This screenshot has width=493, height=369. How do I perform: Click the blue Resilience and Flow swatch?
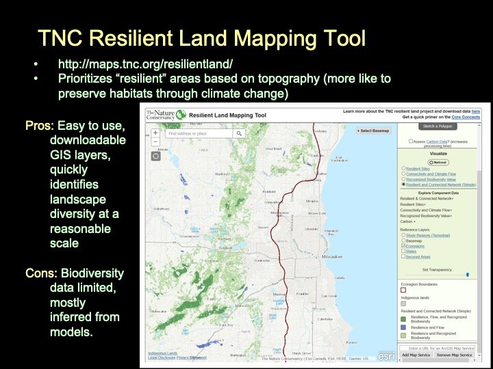point(403,327)
